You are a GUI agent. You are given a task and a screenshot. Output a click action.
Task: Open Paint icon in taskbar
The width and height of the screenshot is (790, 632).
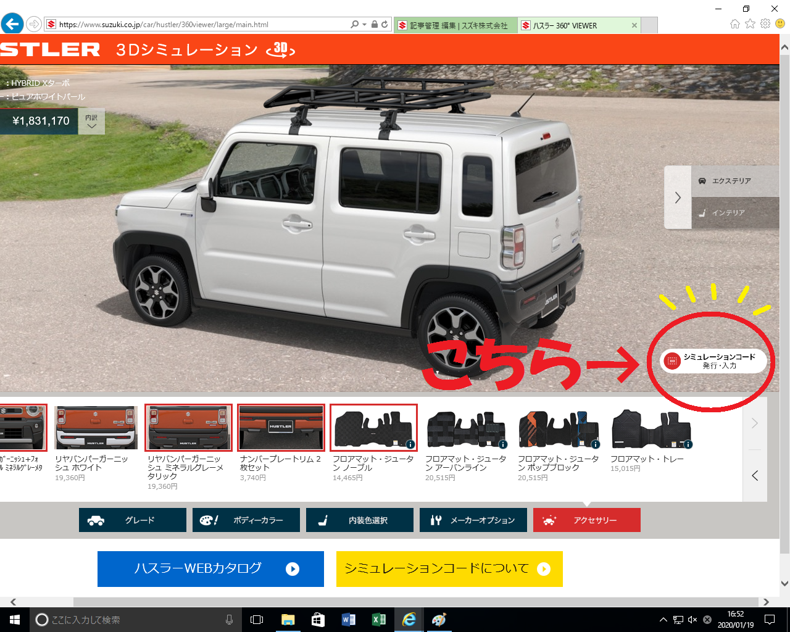[x=439, y=620]
